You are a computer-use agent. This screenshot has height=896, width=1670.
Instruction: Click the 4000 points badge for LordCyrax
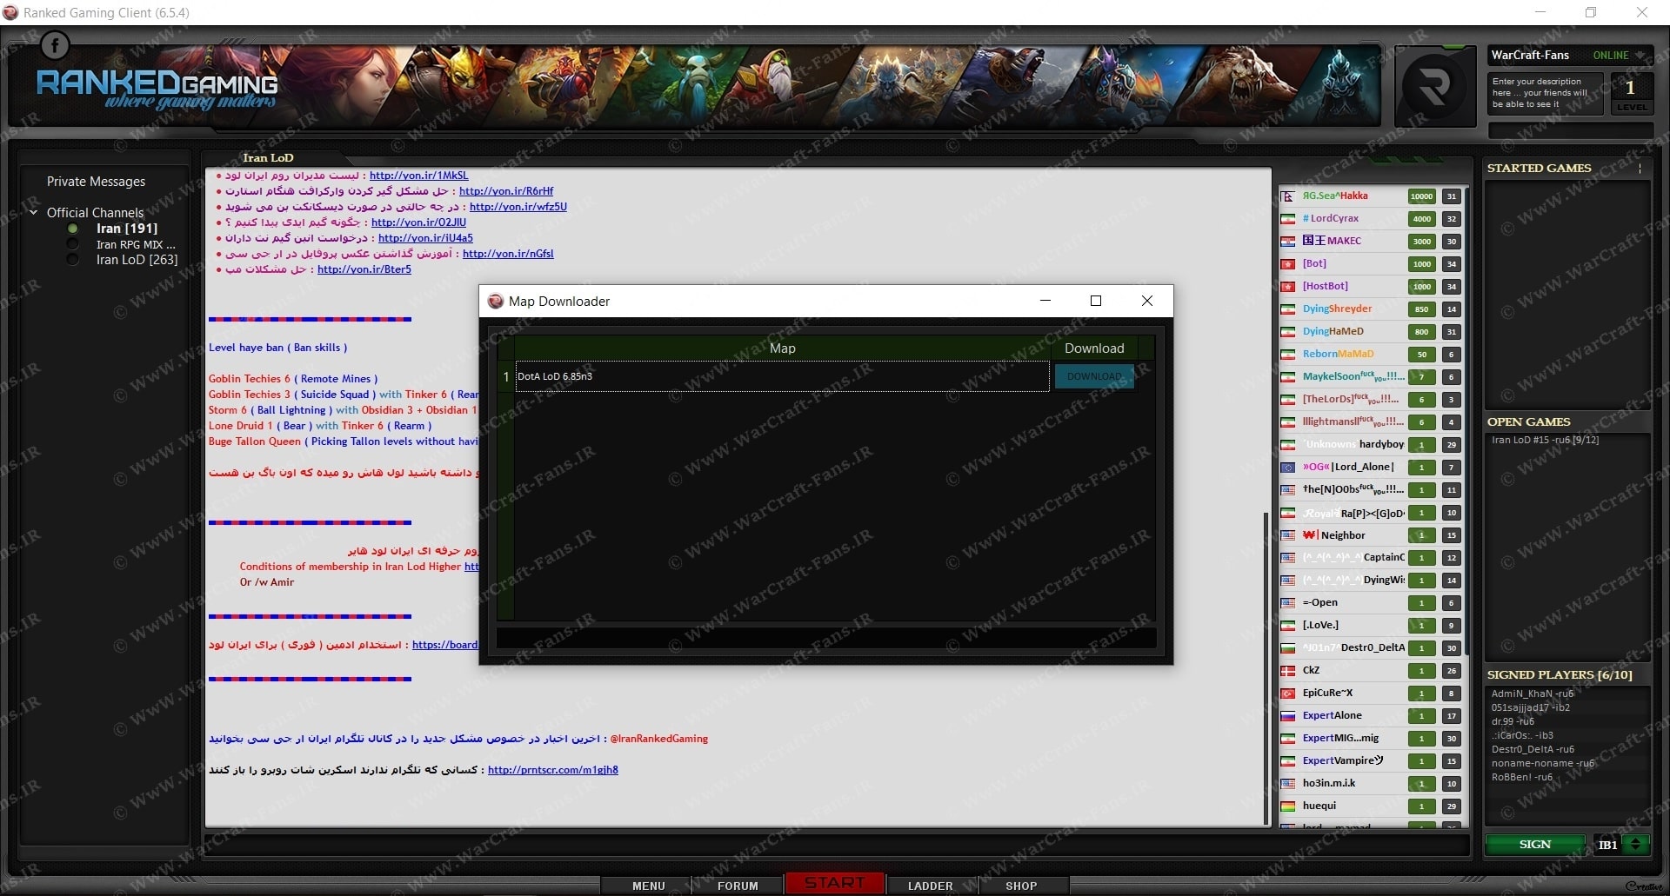[1422, 219]
